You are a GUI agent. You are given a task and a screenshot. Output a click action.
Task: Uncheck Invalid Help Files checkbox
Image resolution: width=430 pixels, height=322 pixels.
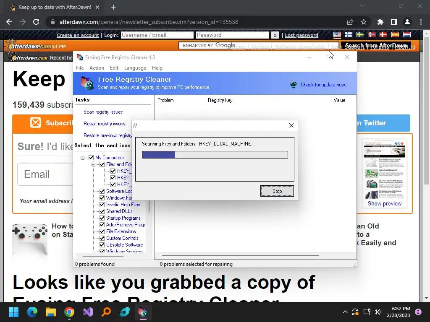click(x=102, y=205)
